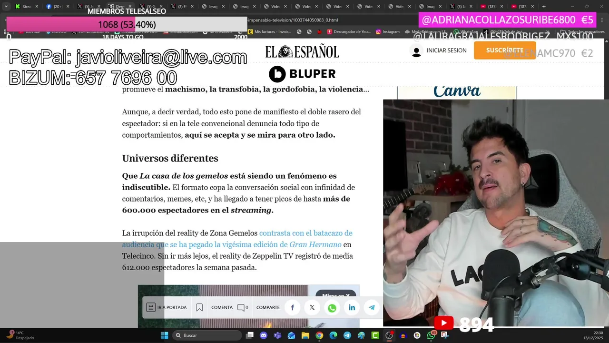Open the 'Mis facturas - Invoic...' bookmark
Screen dimensions: 609x343
coord(269,32)
